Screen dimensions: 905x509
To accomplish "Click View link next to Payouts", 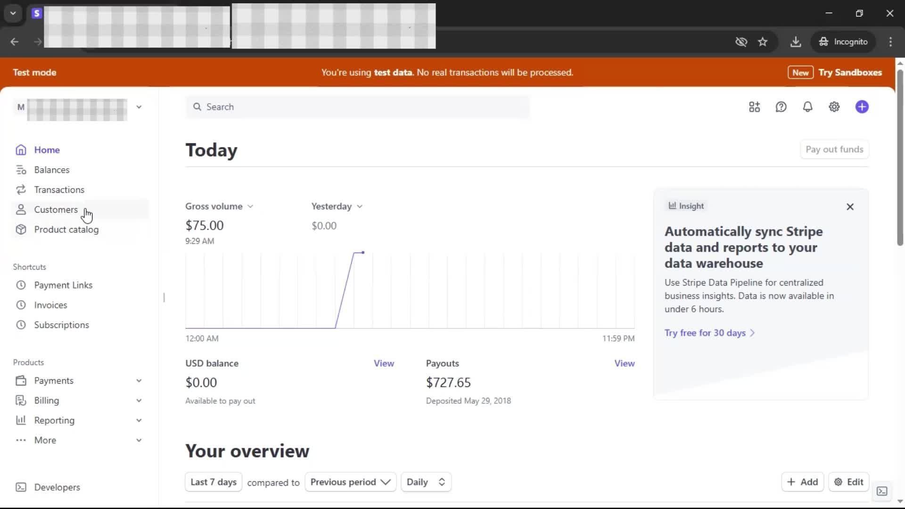I will (624, 363).
